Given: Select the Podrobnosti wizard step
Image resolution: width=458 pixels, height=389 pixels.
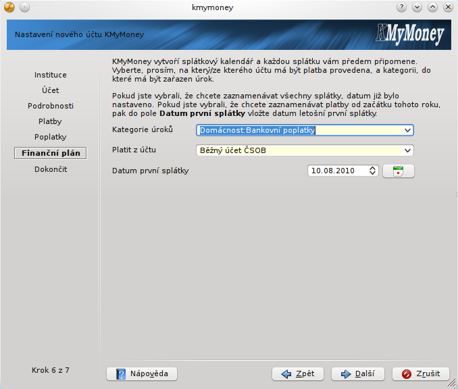Looking at the screenshot, I should (x=51, y=106).
